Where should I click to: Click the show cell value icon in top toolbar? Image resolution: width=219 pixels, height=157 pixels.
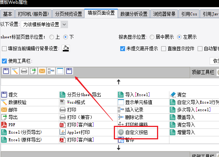[x=60, y=71]
